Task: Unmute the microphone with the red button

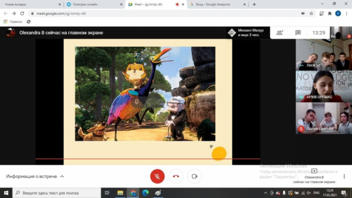Action: tap(157, 176)
